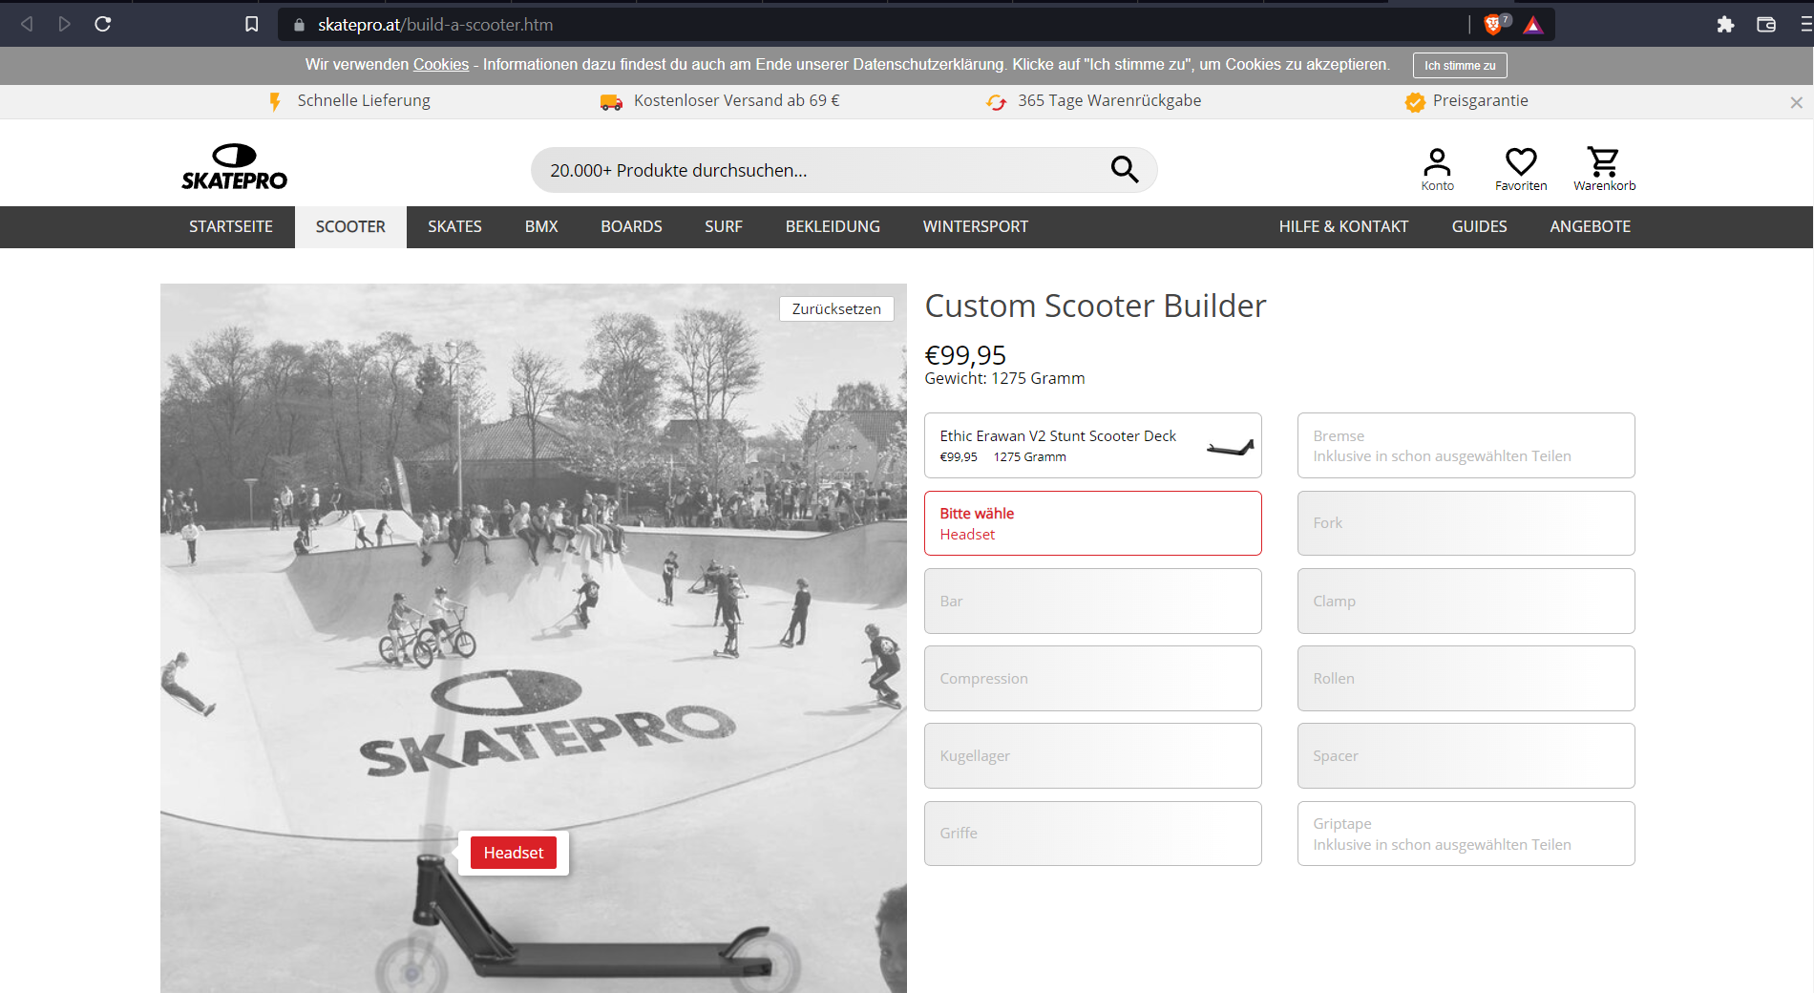Image resolution: width=1814 pixels, height=993 pixels.
Task: Open the Bekleidung menu
Action: (x=833, y=226)
